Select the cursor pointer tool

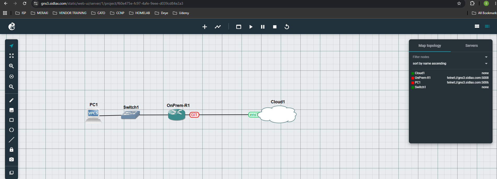12,46
